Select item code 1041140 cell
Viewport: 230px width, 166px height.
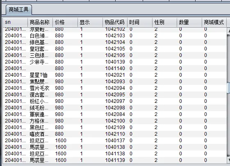(x=115, y=68)
